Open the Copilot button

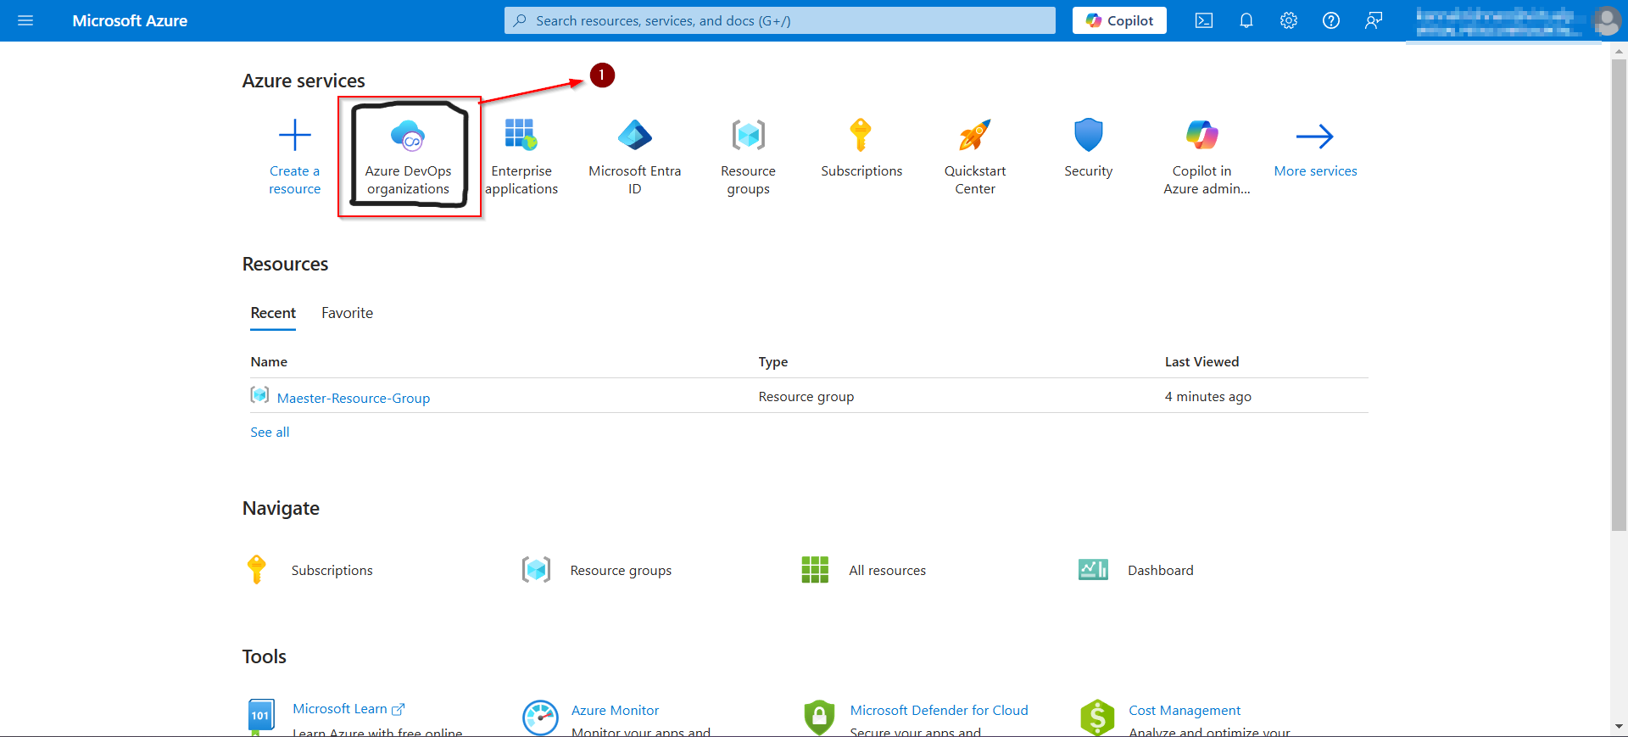1119,20
